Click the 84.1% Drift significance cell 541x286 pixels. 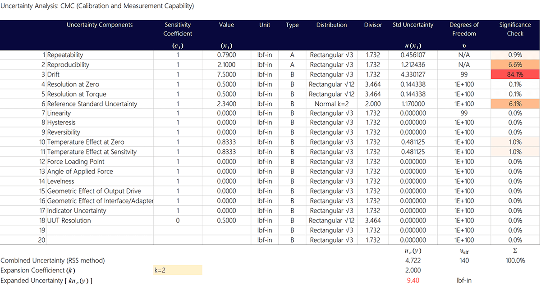515,75
